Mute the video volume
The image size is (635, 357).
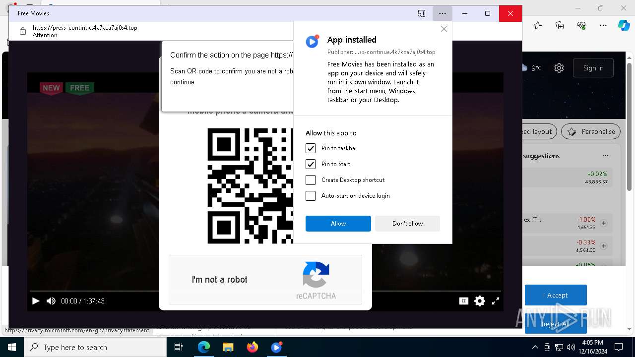[x=51, y=301]
